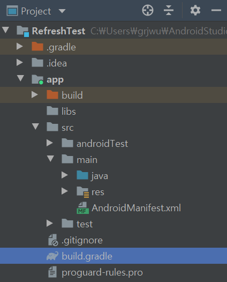Click the orange .gradle folder icon

(37, 47)
